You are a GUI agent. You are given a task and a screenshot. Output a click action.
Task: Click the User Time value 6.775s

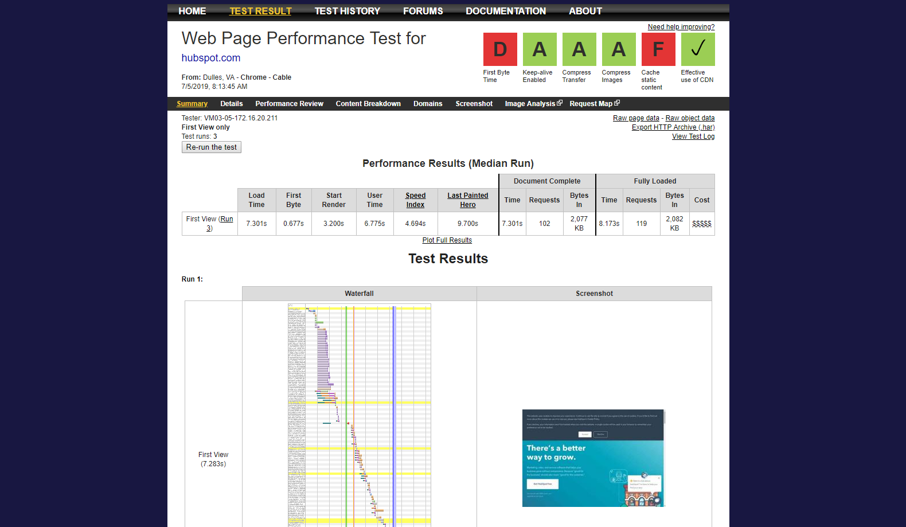click(374, 224)
